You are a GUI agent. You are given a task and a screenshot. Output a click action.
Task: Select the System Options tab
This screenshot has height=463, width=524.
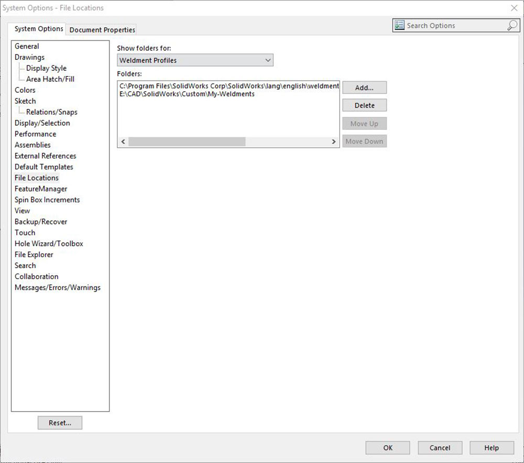[x=39, y=29]
